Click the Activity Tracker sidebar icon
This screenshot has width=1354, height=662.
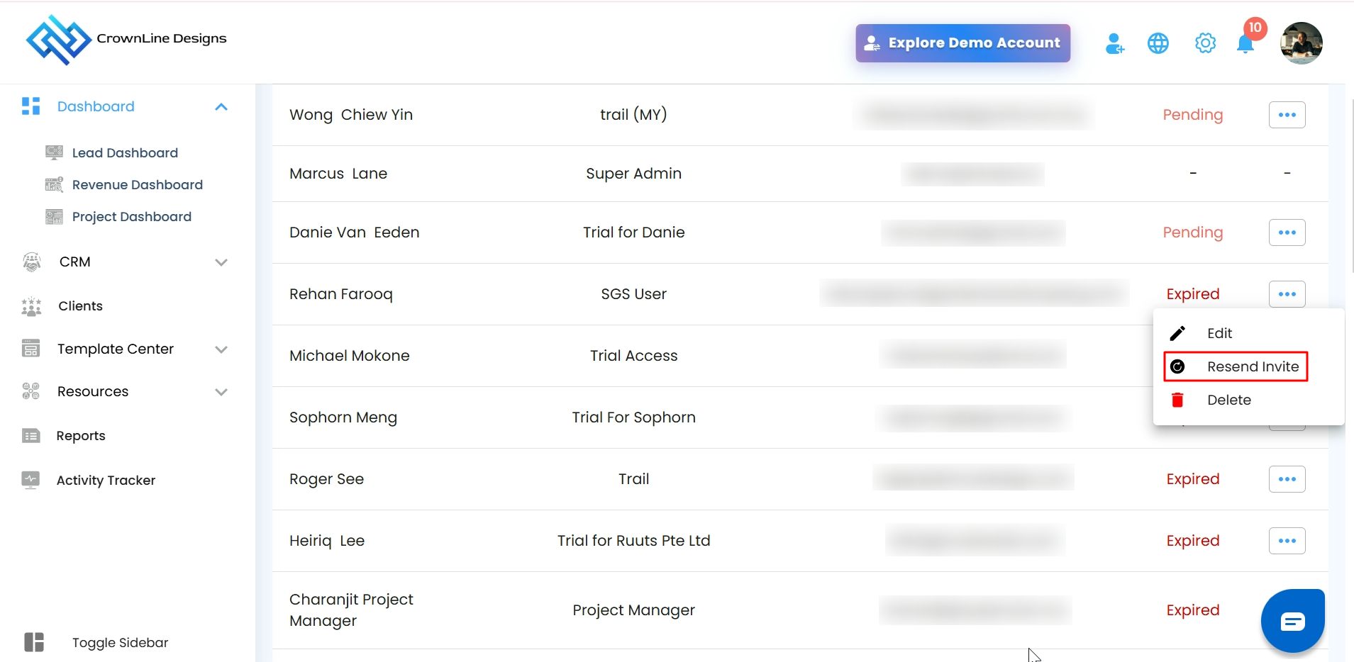click(x=30, y=480)
